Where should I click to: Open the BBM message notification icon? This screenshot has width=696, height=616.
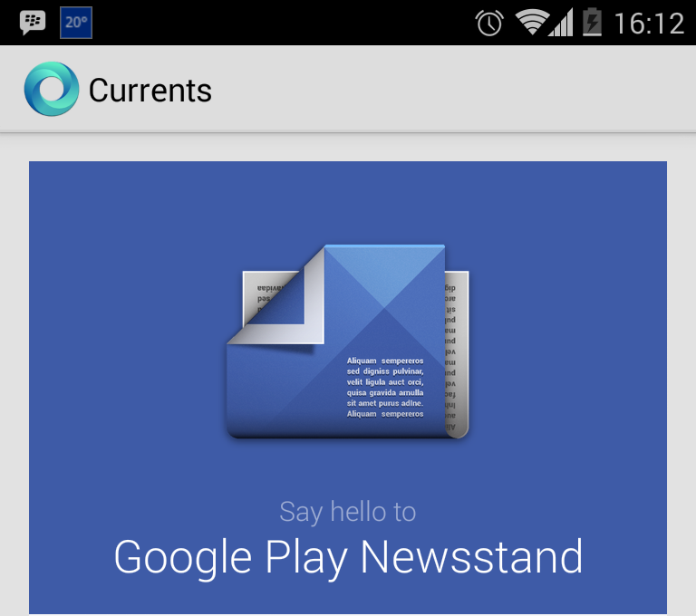pyautogui.click(x=33, y=22)
